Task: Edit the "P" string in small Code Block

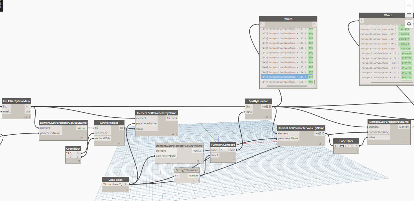Action: 69,153
